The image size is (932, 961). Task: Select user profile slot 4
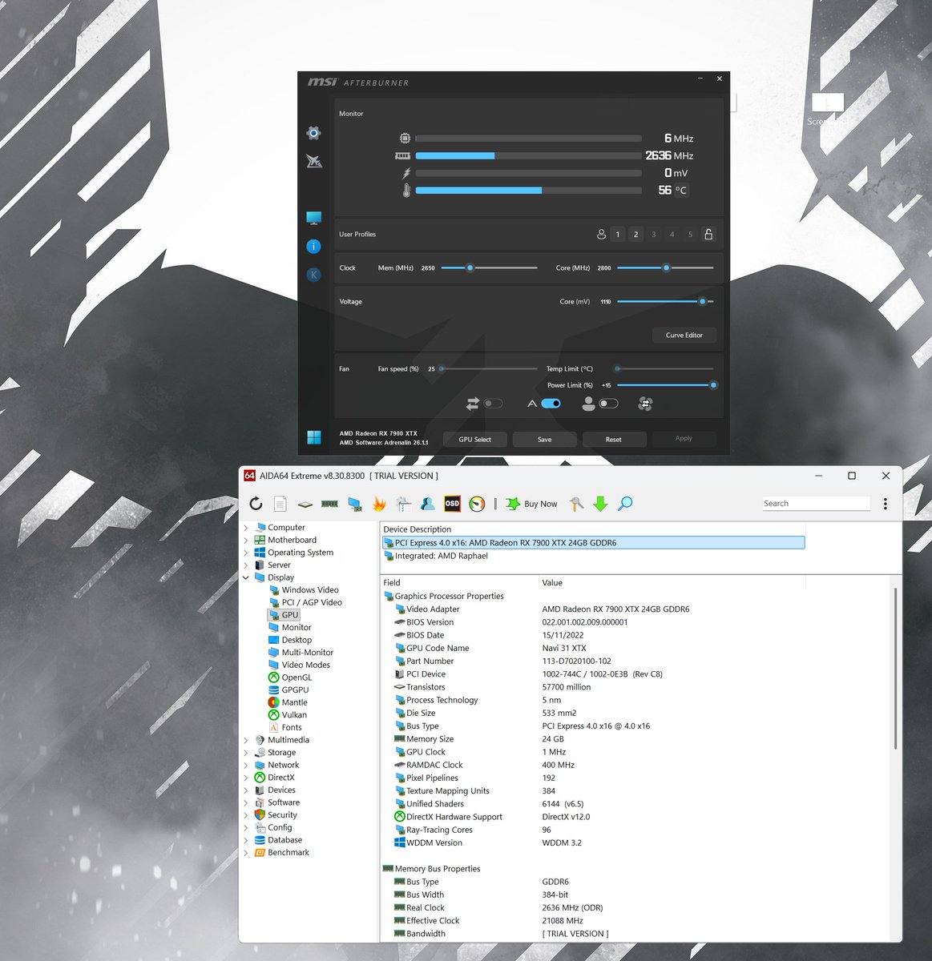[672, 235]
